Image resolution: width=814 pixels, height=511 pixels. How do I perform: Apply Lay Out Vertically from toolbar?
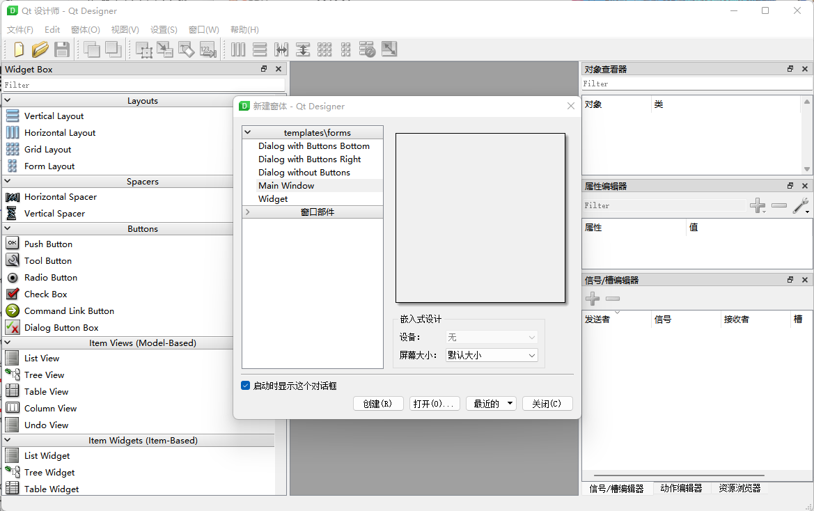[260, 49]
